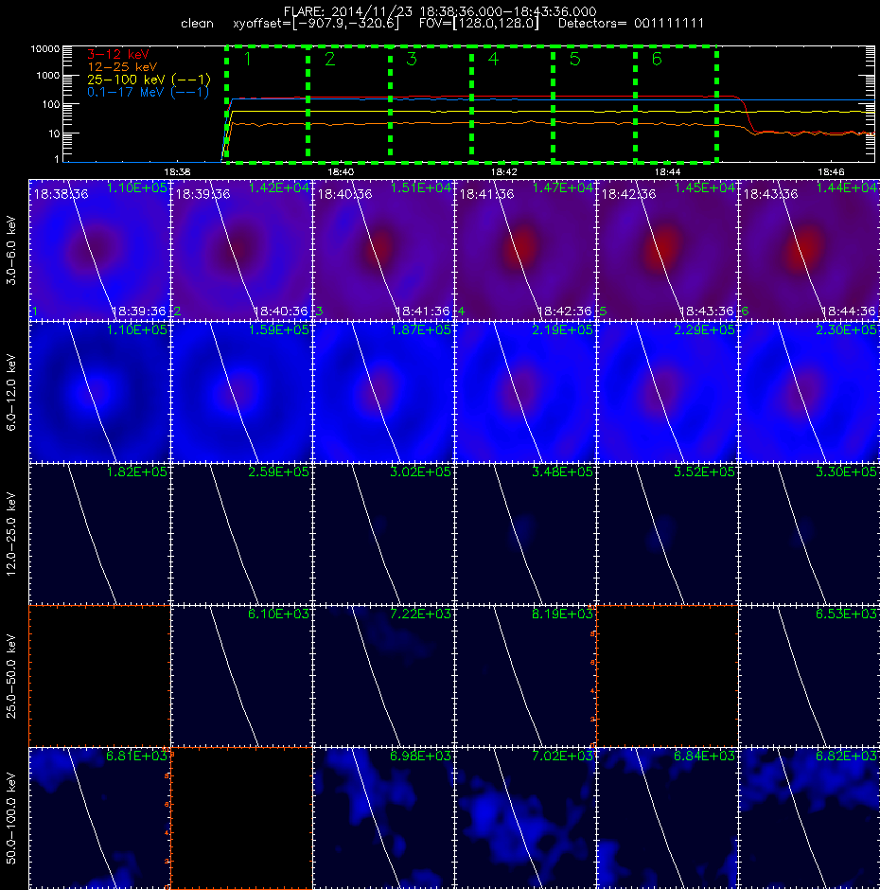Click the FLARE 2014/11/23 title line
Viewport: 880px width, 890px height.
(x=440, y=11)
